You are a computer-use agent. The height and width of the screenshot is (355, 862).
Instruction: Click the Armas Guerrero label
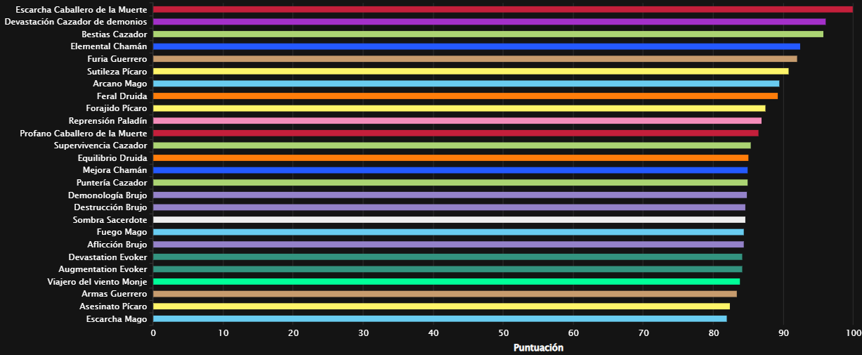tap(115, 294)
